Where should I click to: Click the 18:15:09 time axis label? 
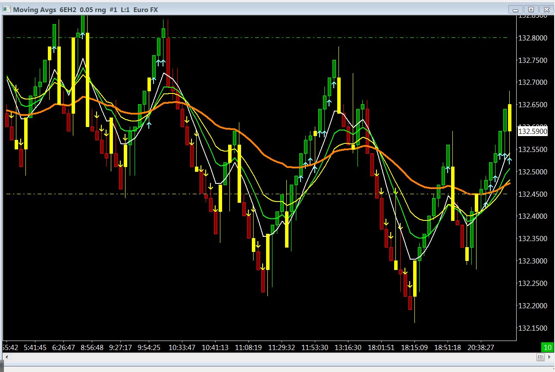tap(414, 347)
